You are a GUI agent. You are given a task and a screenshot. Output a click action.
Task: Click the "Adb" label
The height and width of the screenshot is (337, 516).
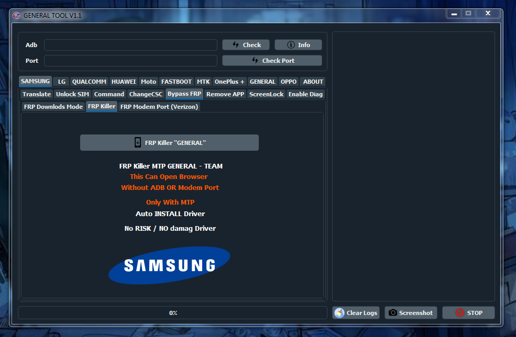click(31, 45)
